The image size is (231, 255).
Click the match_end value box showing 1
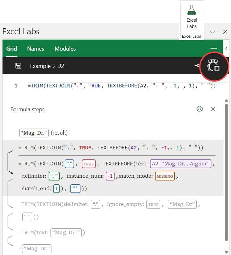click(x=56, y=189)
